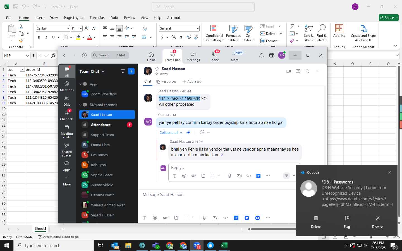
Task: Toggle Bold in Excel ribbon
Action: coord(39,37)
